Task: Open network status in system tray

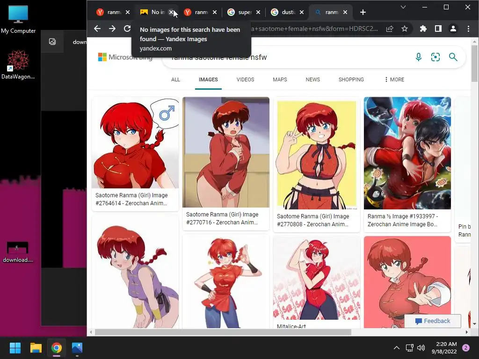Action: point(409,348)
